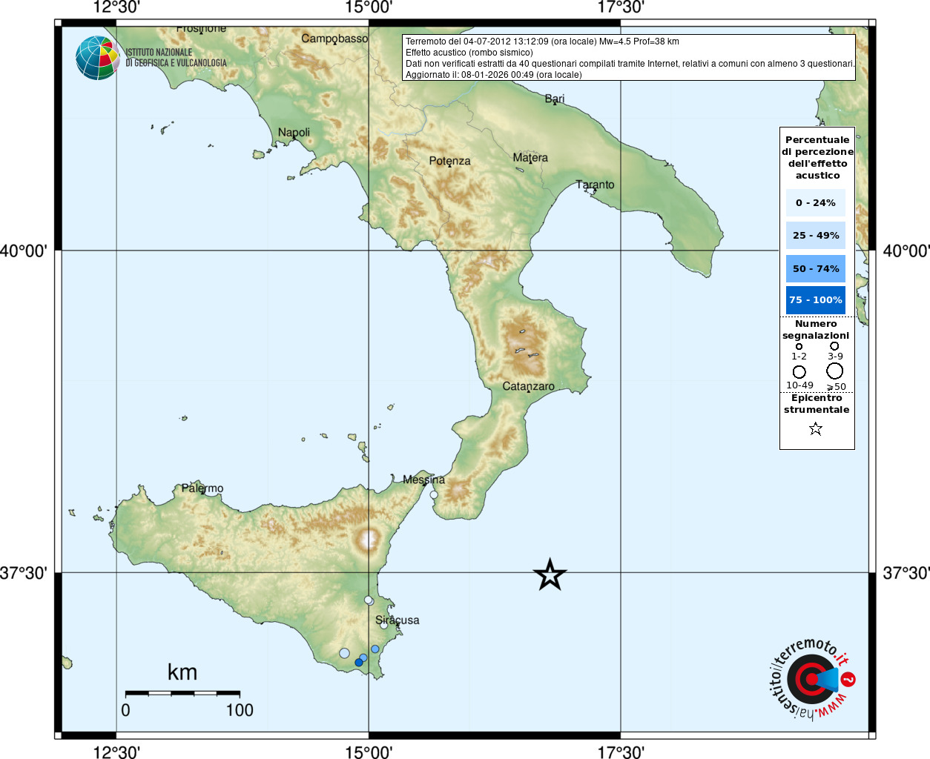Click the Campobasso city label

click(x=334, y=38)
